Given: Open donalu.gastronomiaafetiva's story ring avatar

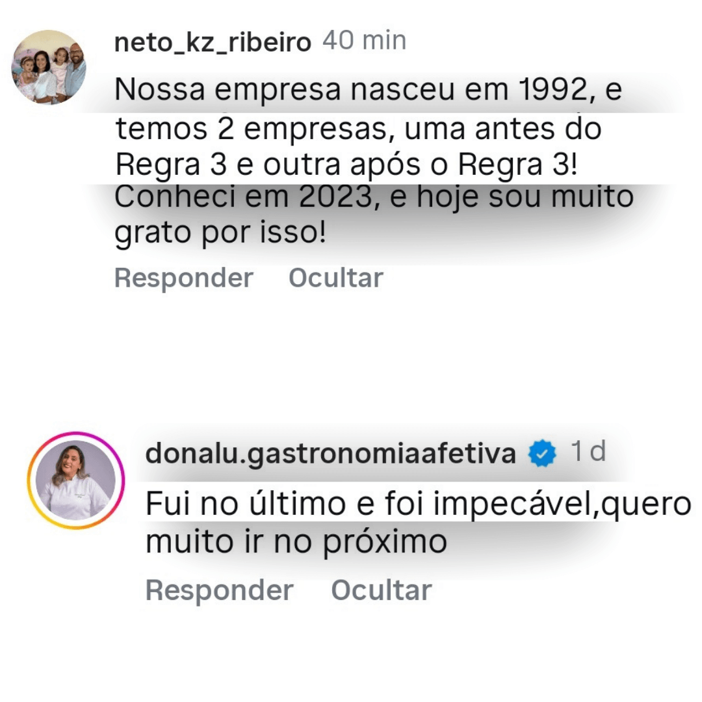Looking at the screenshot, I should 76,480.
